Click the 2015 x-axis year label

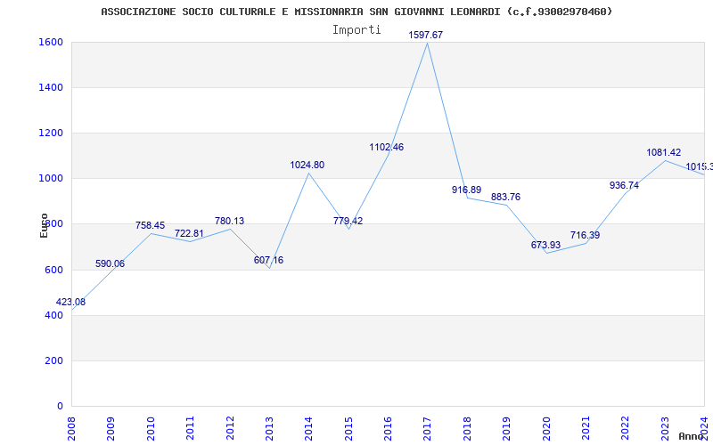coord(348,428)
